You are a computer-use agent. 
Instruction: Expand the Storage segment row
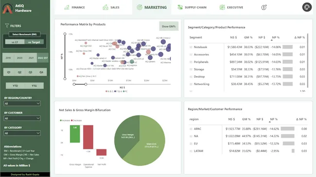coord(191,70)
